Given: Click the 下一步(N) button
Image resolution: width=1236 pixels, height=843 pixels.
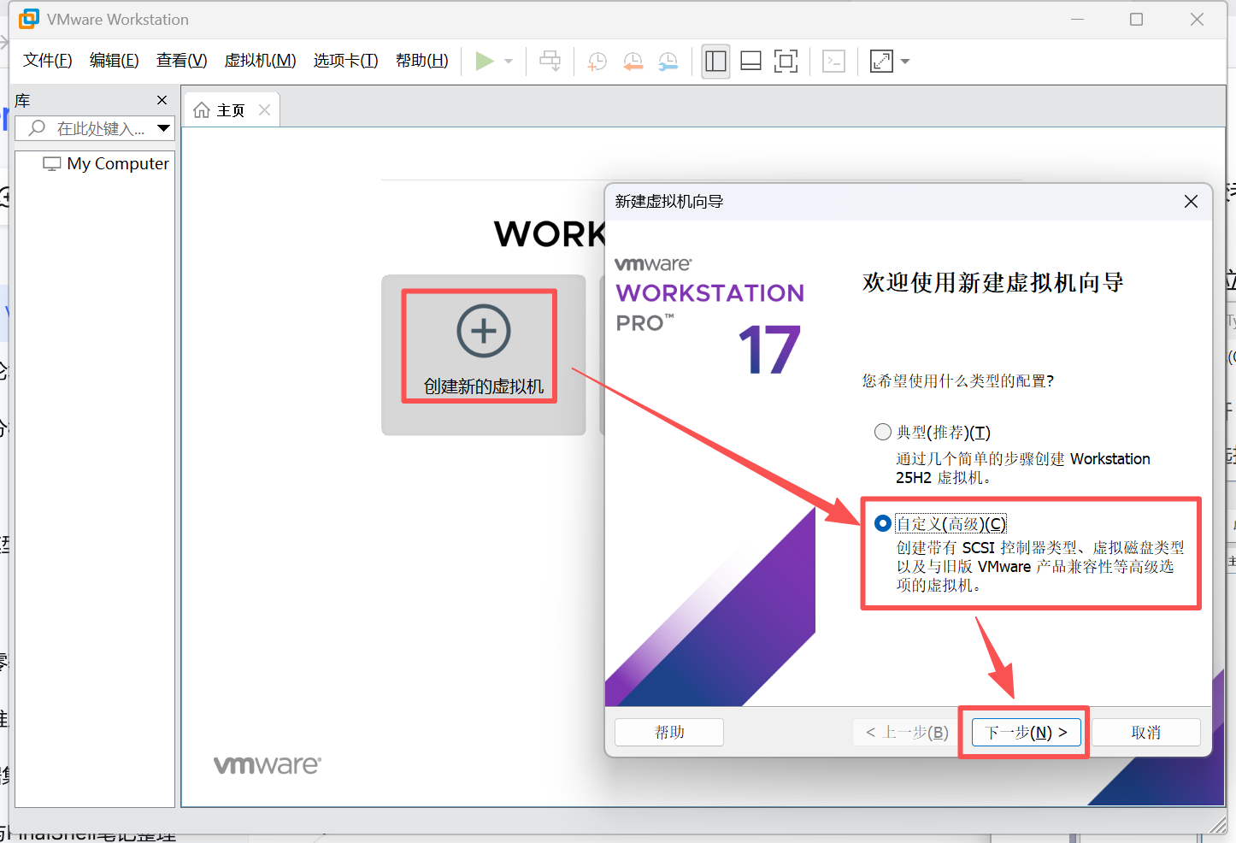Looking at the screenshot, I should (1026, 732).
